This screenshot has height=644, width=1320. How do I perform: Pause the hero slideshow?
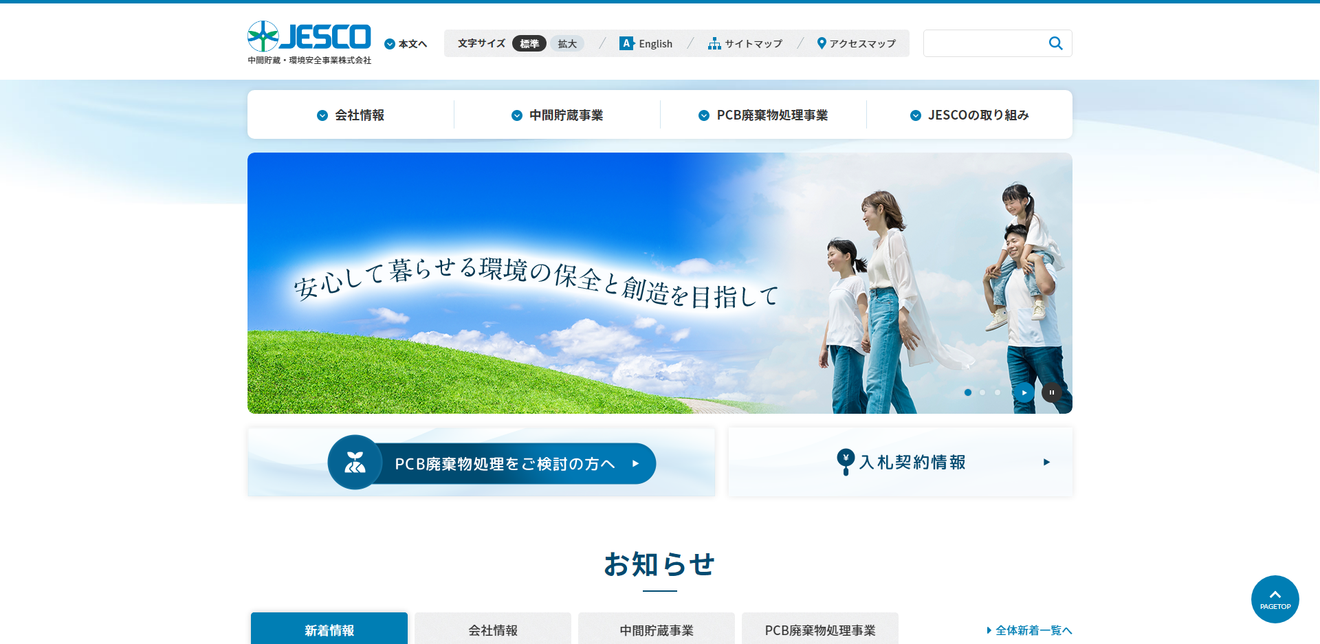pos(1051,392)
